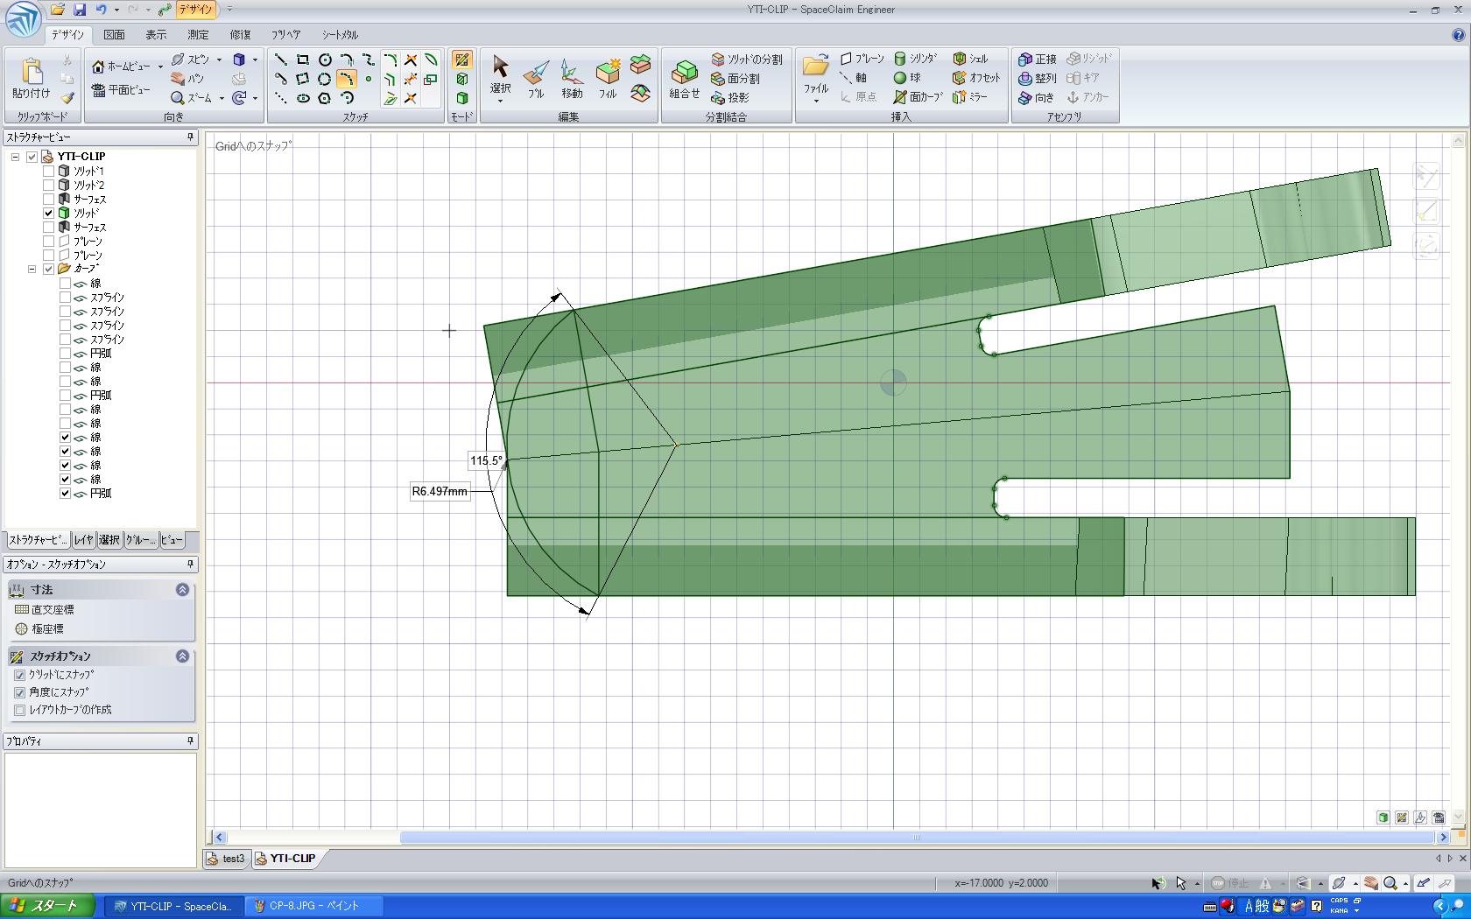
Task: Select the Move (移動) tool
Action: coord(571,78)
